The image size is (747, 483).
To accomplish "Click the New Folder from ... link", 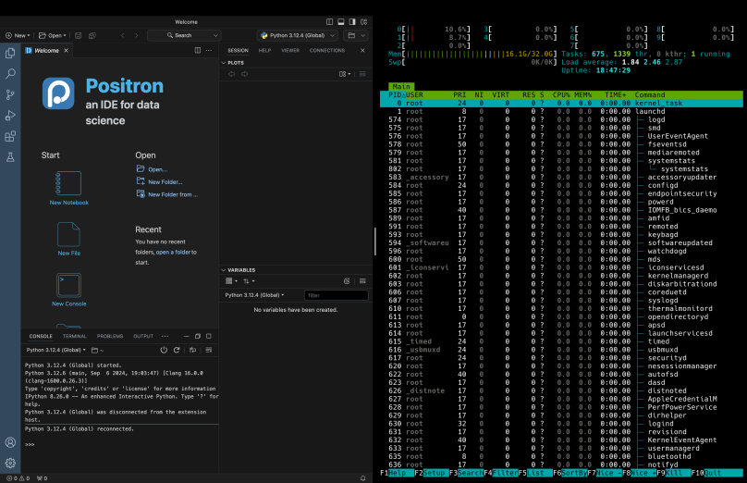I will click(x=173, y=194).
